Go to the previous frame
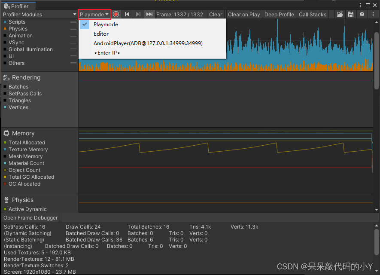Screen dimensions: 380x275 [x=127, y=14]
